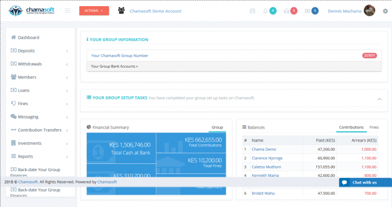Select the Group tab in Financial Summary

pyautogui.click(x=217, y=128)
